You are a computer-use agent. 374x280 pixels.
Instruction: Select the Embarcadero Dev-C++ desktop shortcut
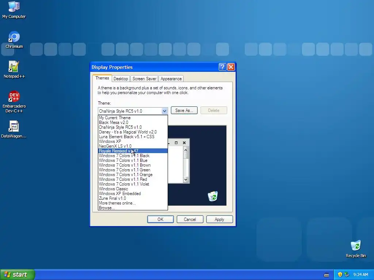pyautogui.click(x=14, y=102)
